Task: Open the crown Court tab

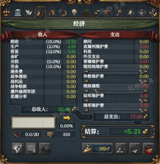Action: point(6,12)
